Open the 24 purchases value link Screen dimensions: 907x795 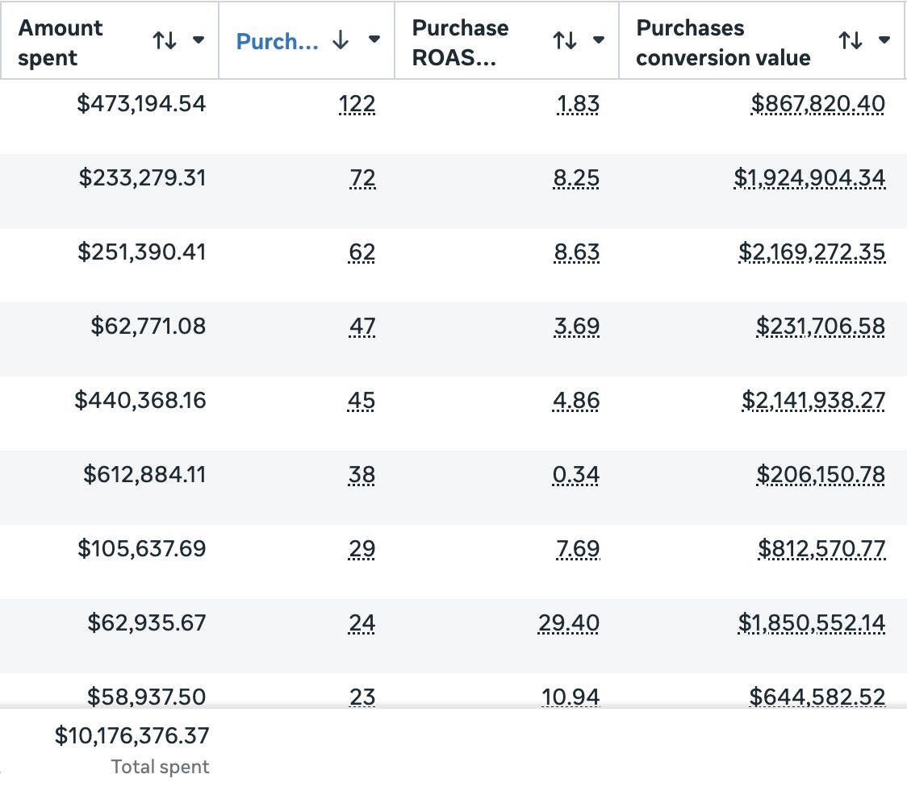pyautogui.click(x=362, y=623)
